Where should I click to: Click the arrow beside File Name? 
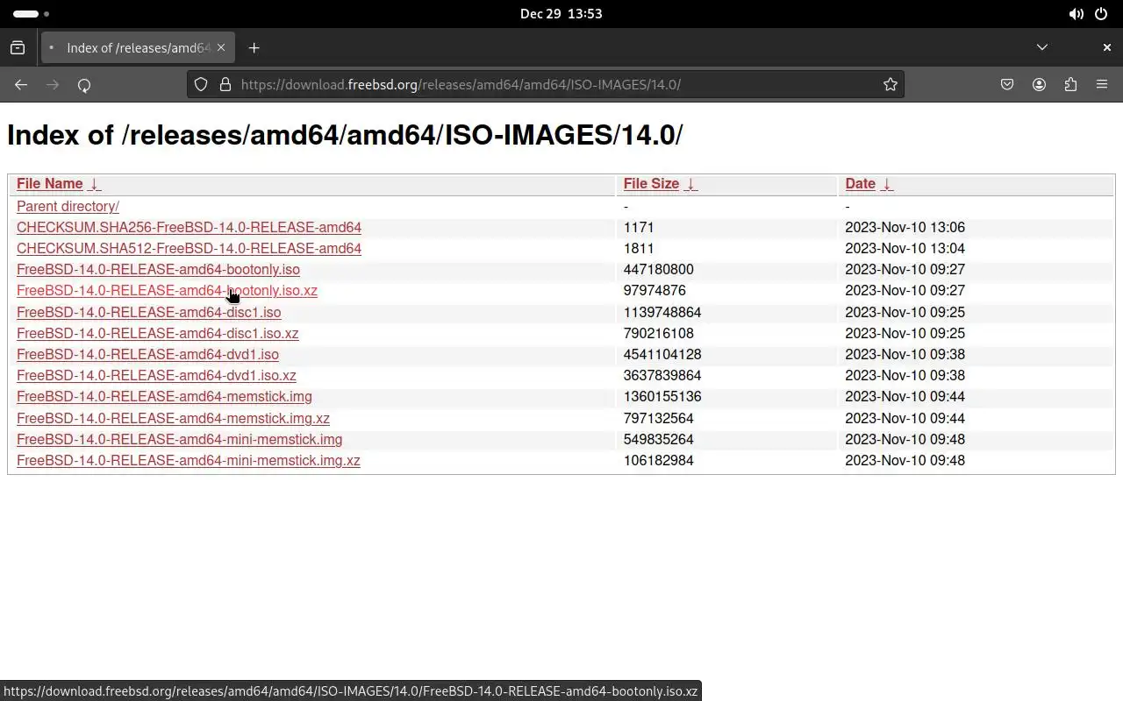click(95, 184)
